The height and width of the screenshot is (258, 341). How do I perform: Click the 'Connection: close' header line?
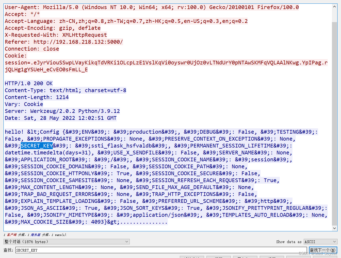coord(32,49)
